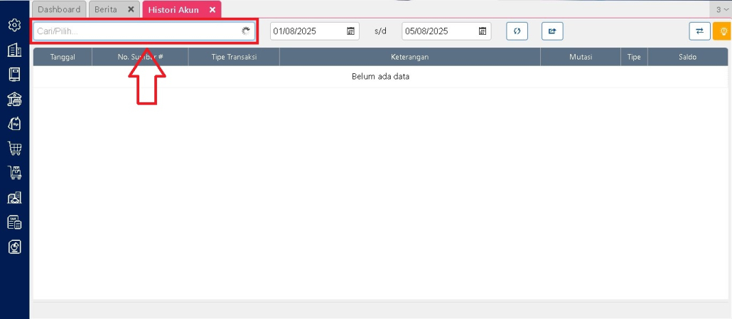Image resolution: width=732 pixels, height=319 pixels.
Task: Click the Saldo column header
Action: [x=687, y=57]
